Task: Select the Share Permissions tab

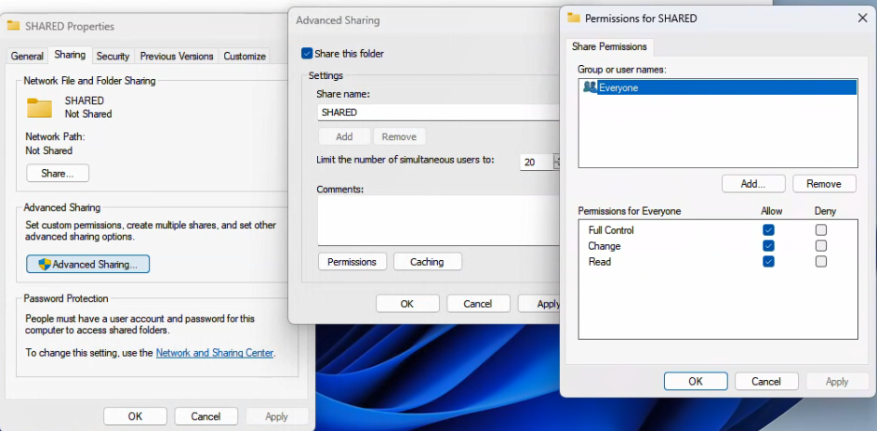Action: point(609,46)
